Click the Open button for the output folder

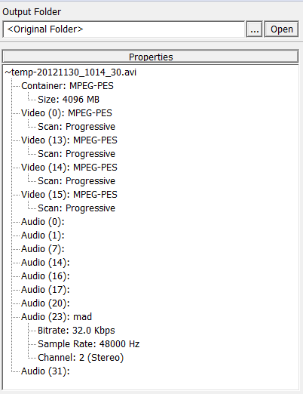pyautogui.click(x=281, y=29)
